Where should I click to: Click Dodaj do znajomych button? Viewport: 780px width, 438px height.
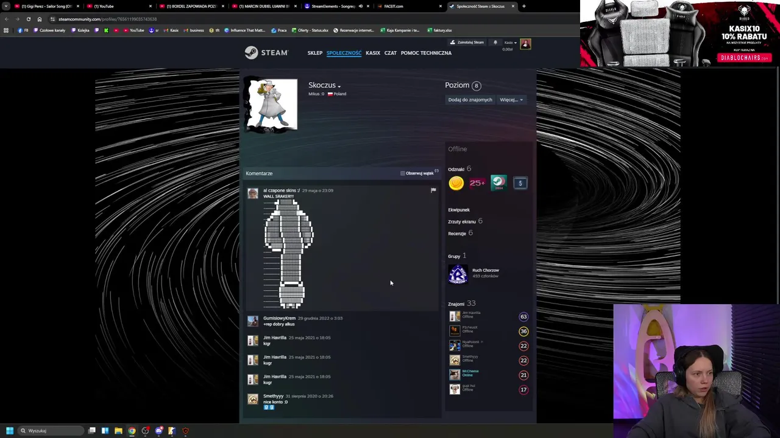coord(470,100)
